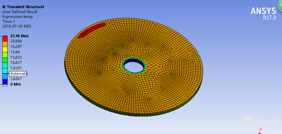Click the dark blue minimum legend band
The height and width of the screenshot is (134, 282).
click(5, 81)
